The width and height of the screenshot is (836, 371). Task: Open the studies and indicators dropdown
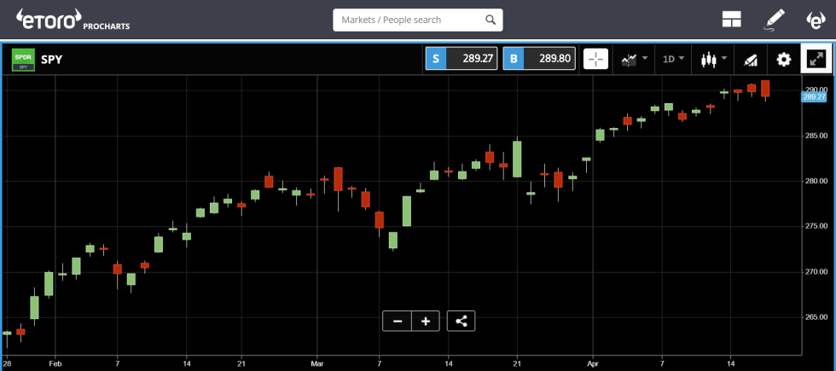point(634,59)
